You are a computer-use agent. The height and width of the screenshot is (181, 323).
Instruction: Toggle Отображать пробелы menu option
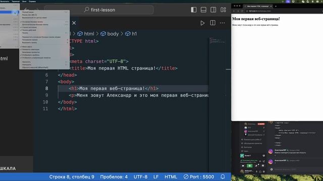pos(44,55)
